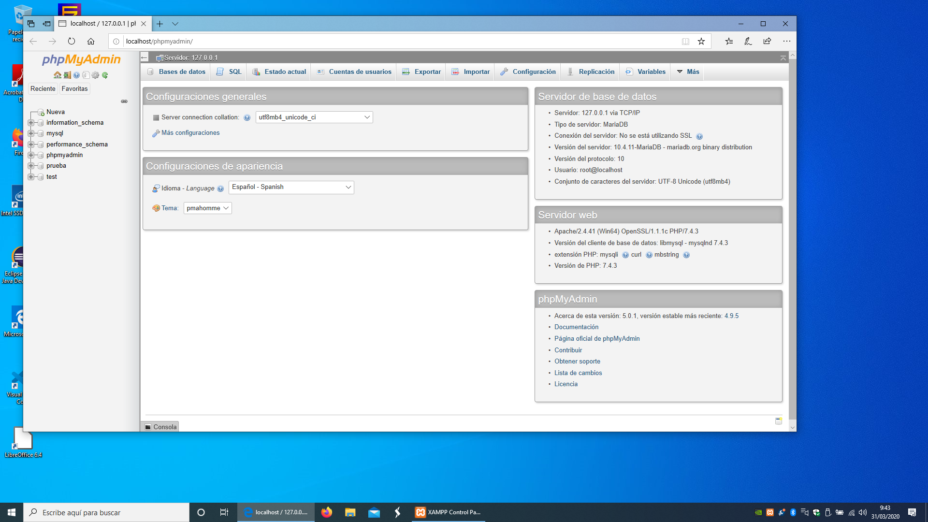Screen dimensions: 928x522
Task: Open the Bases de datos tab
Action: 177,72
